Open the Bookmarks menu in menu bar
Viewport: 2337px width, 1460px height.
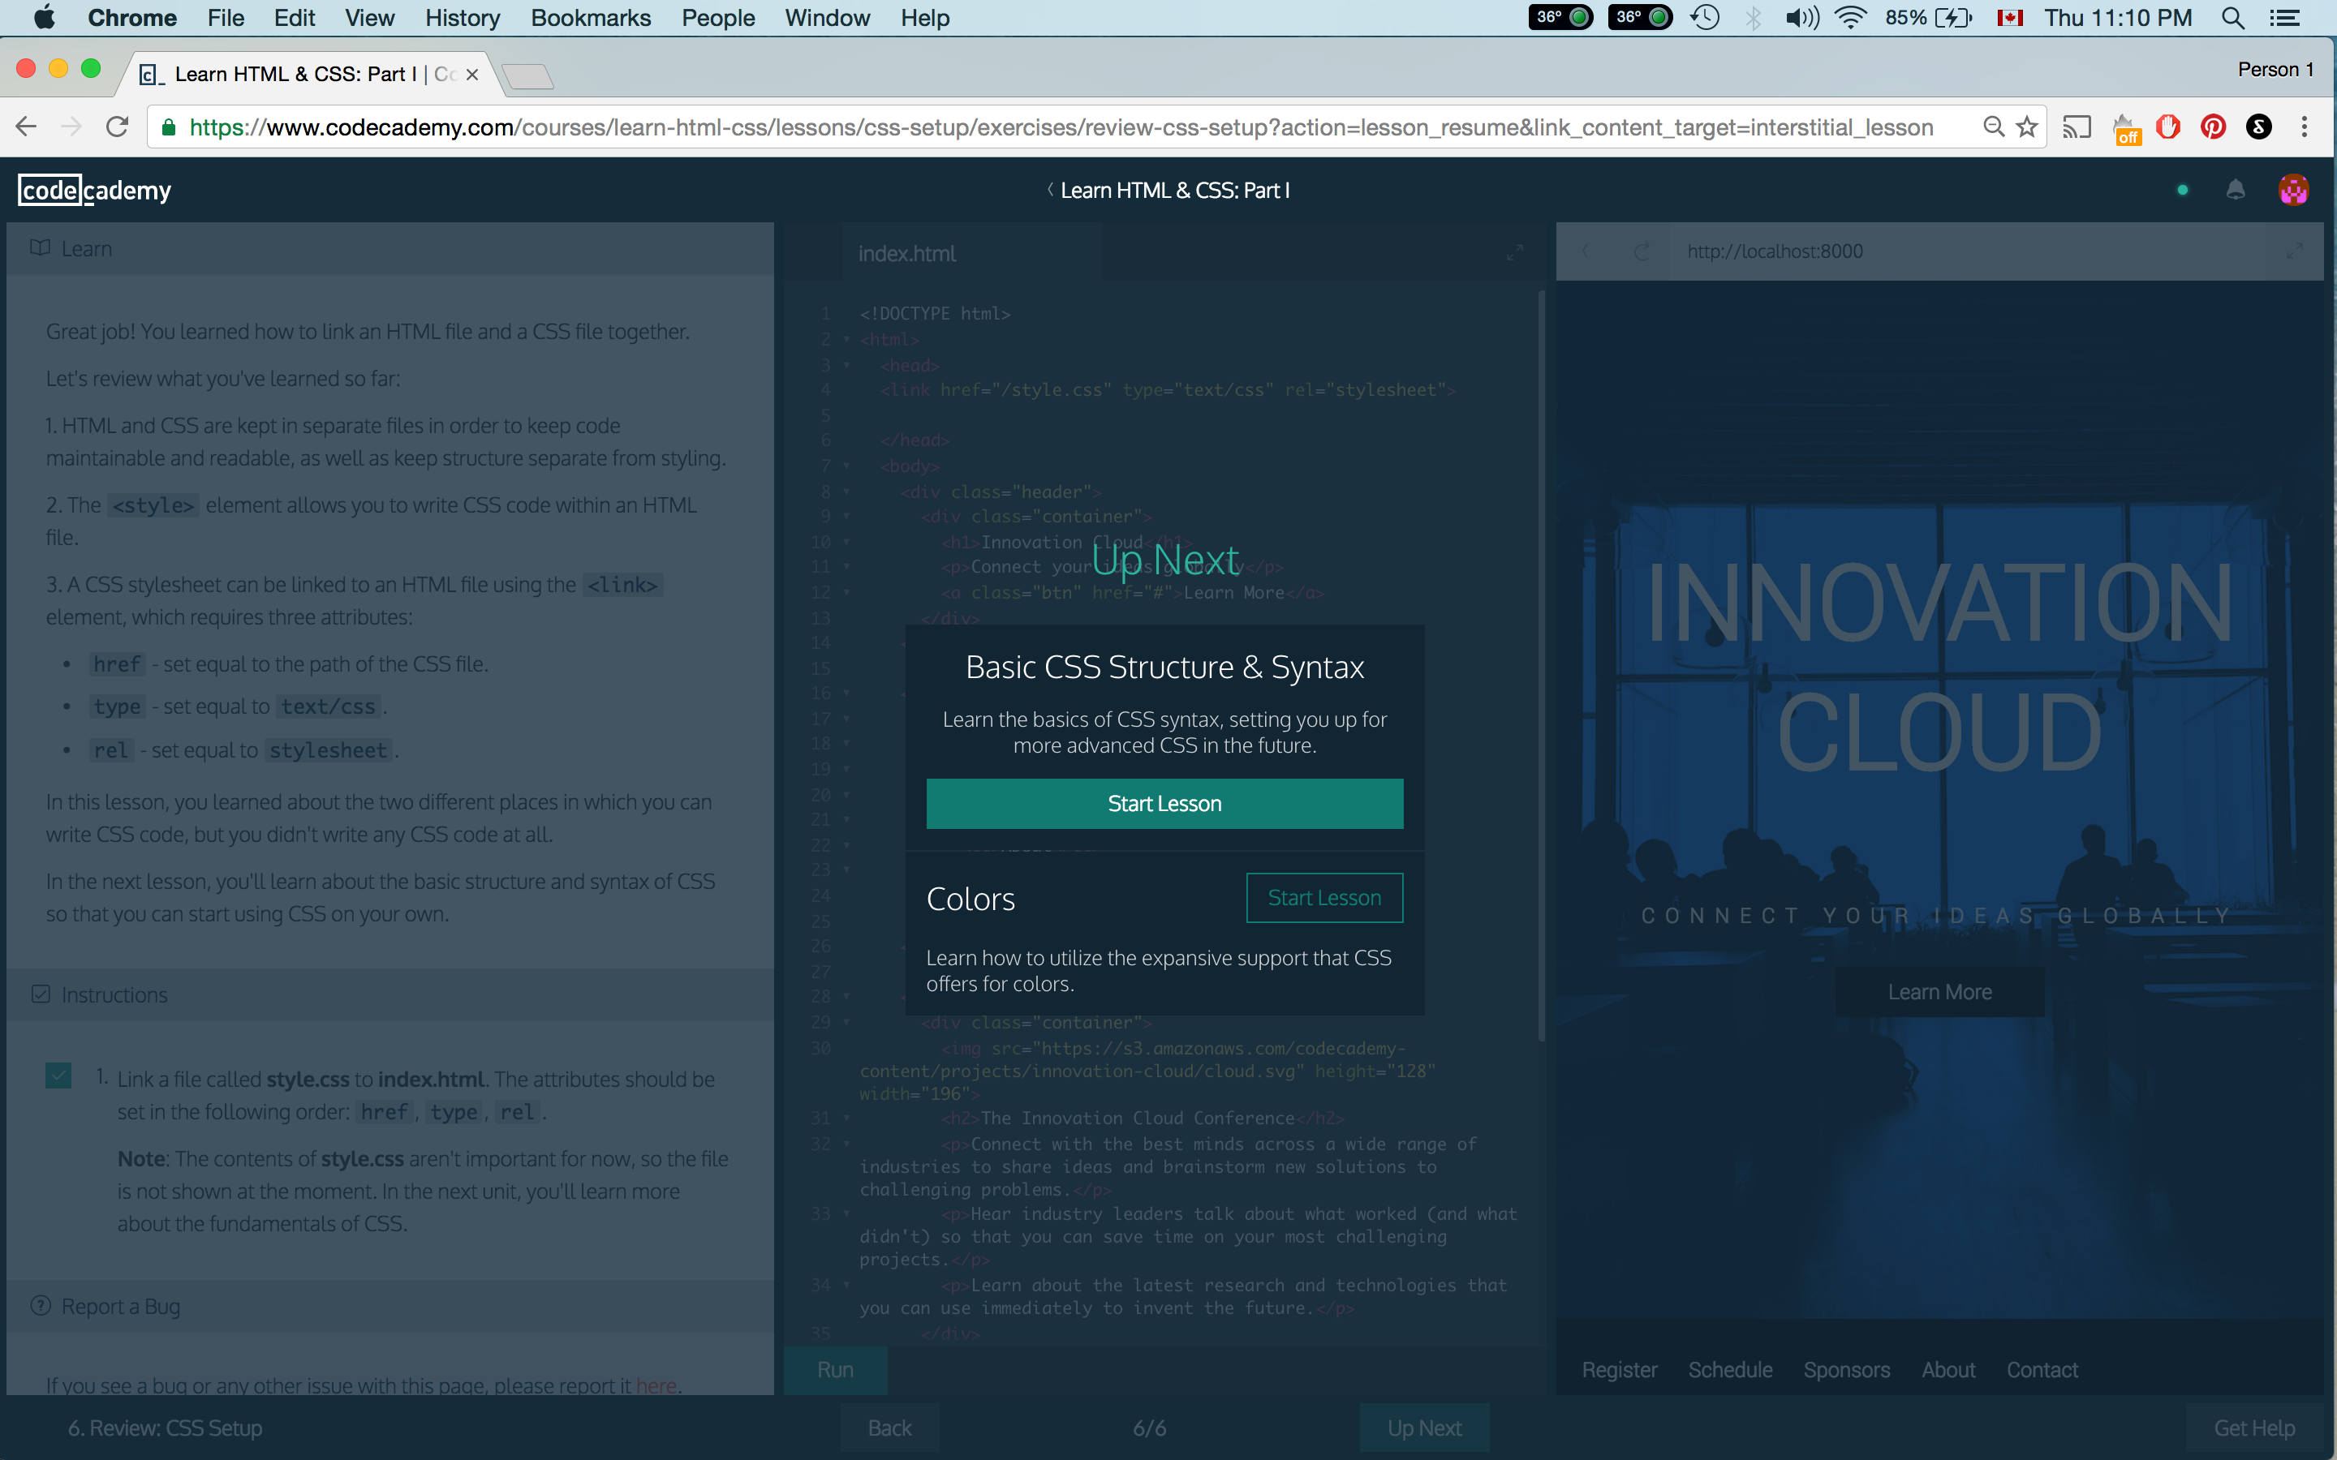click(x=590, y=17)
